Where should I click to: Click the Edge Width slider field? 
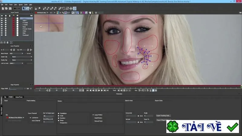coord(16,89)
